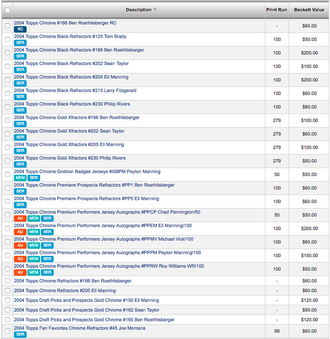Viewport: 330px width, 339px height.
Task: Open 2004 Topps Chrome #166 Ben Roethlisberger RC
Action: point(65,23)
